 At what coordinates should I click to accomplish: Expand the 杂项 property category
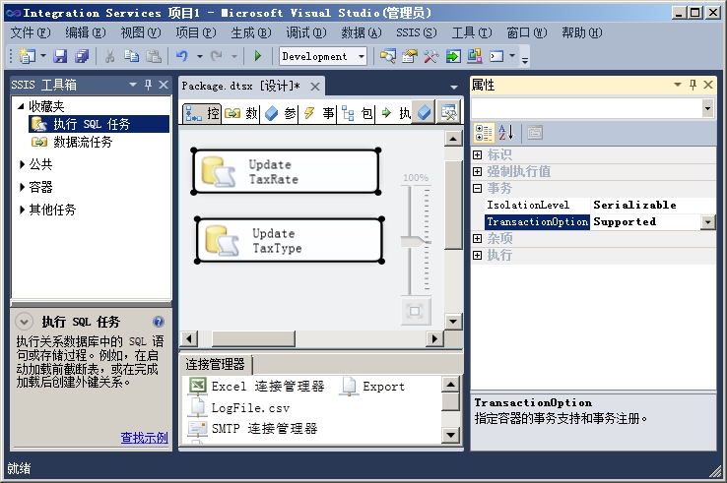coord(477,238)
